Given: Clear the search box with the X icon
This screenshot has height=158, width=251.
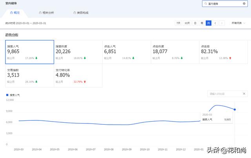Looking at the screenshot, I should (244, 4).
